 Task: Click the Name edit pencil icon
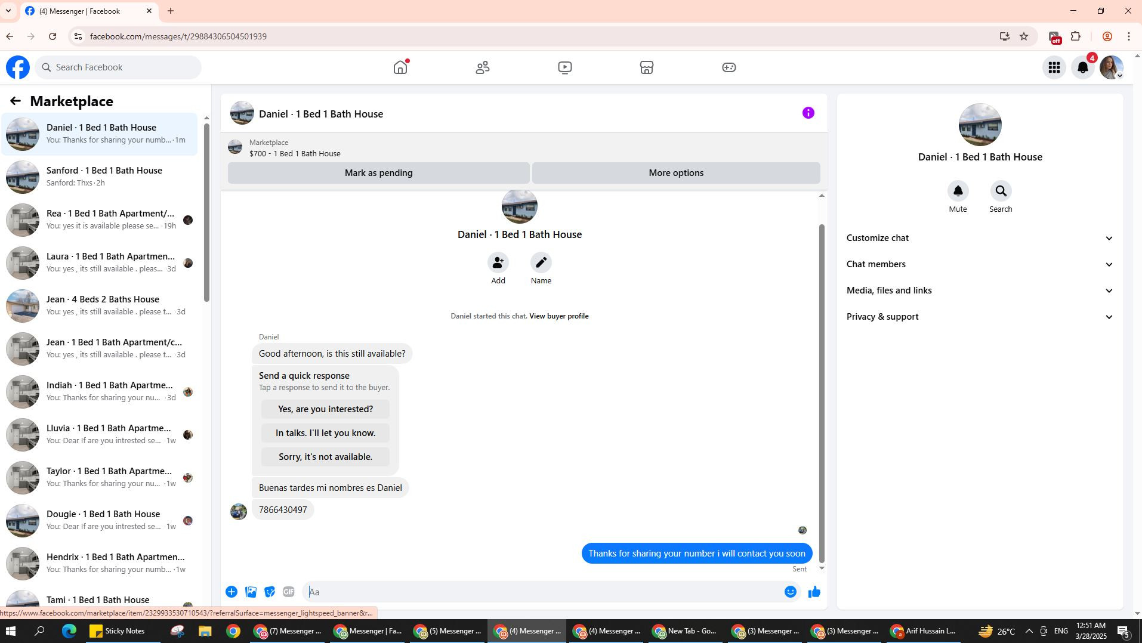[x=541, y=262]
